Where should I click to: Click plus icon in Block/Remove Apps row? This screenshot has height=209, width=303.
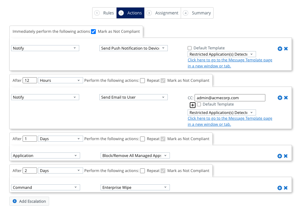280,156
